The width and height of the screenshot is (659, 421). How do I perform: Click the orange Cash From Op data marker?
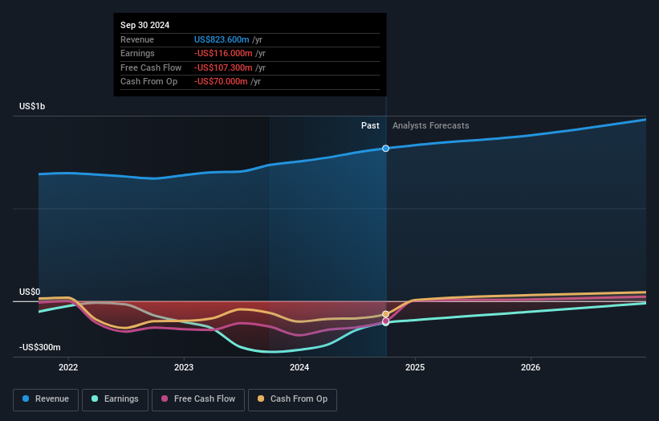pos(386,314)
